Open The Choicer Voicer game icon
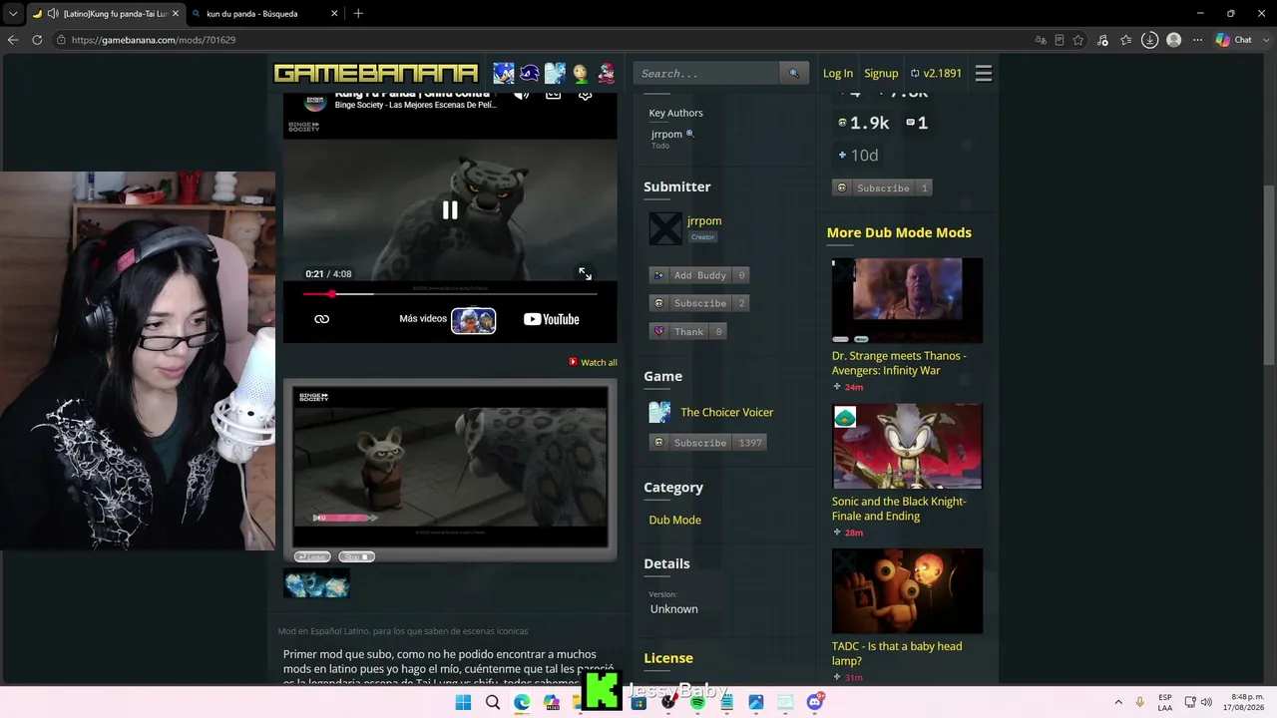Viewport: 1277px width, 718px height. click(x=659, y=412)
